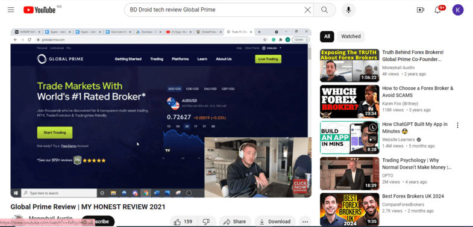Open the Create video icon
Screen dimensions: 473x227
click(x=420, y=10)
